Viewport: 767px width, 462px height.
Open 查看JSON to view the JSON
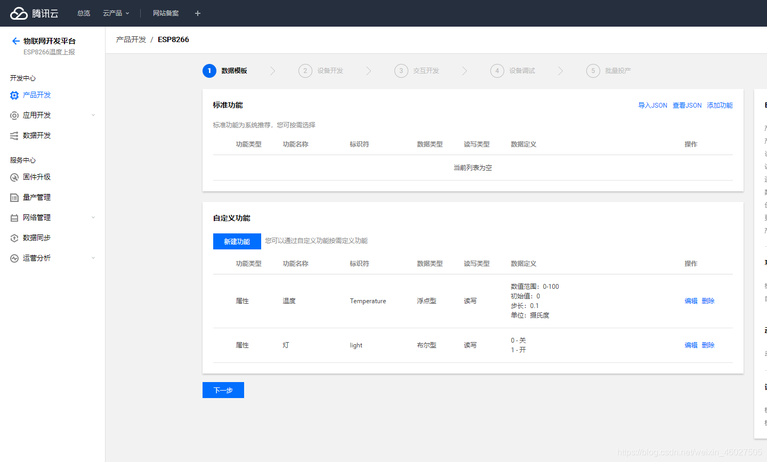click(x=687, y=105)
